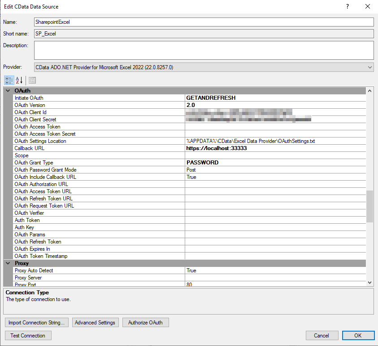Image resolution: width=378 pixels, height=346 pixels.
Task: Open Advanced Settings
Action: click(x=95, y=323)
